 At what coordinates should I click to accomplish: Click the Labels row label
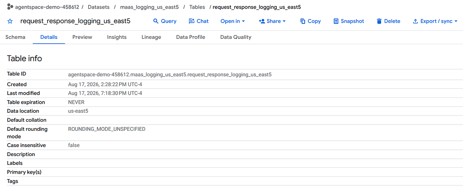click(15, 163)
